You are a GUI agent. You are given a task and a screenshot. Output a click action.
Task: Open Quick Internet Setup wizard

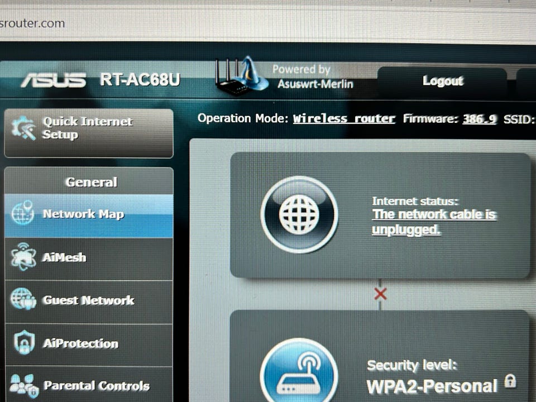tap(89, 133)
